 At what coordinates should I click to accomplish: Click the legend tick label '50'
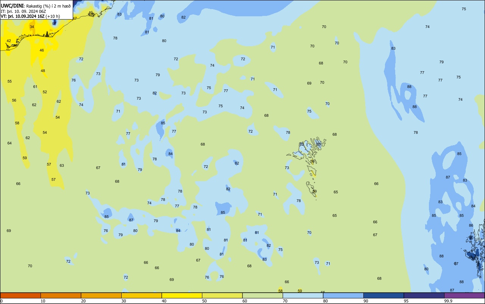click(205, 301)
